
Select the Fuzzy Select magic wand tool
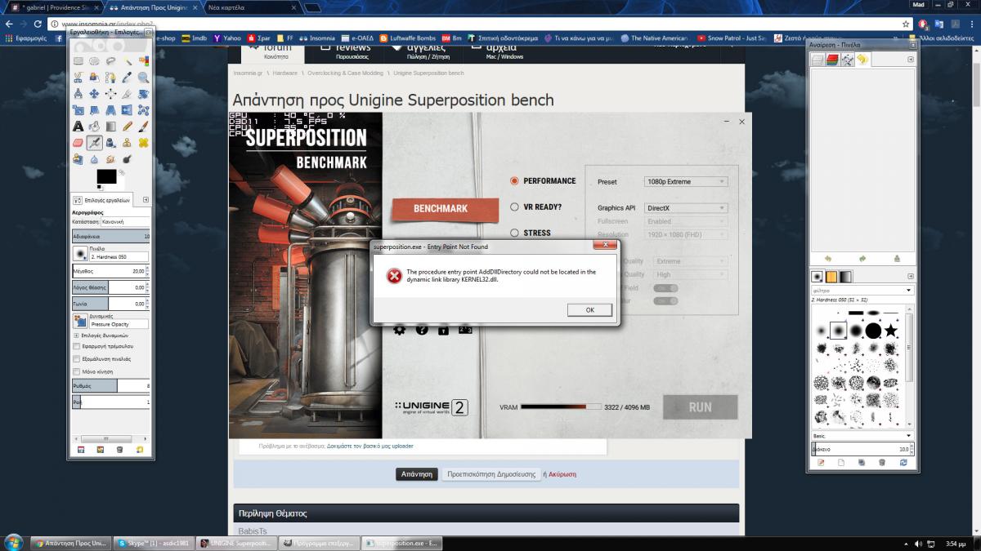tap(127, 61)
